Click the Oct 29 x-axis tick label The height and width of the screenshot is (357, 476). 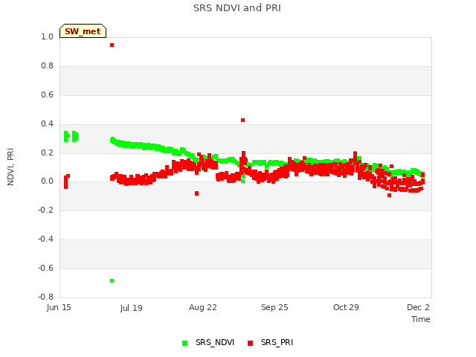coord(346,307)
